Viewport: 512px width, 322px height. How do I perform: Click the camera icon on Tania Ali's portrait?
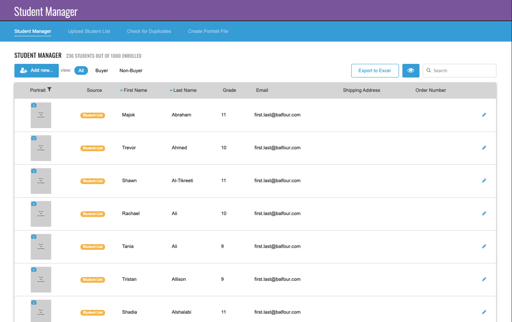click(x=34, y=236)
